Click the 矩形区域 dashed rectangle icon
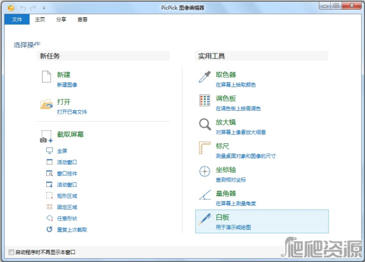The width and height of the screenshot is (365, 262). tap(49, 196)
